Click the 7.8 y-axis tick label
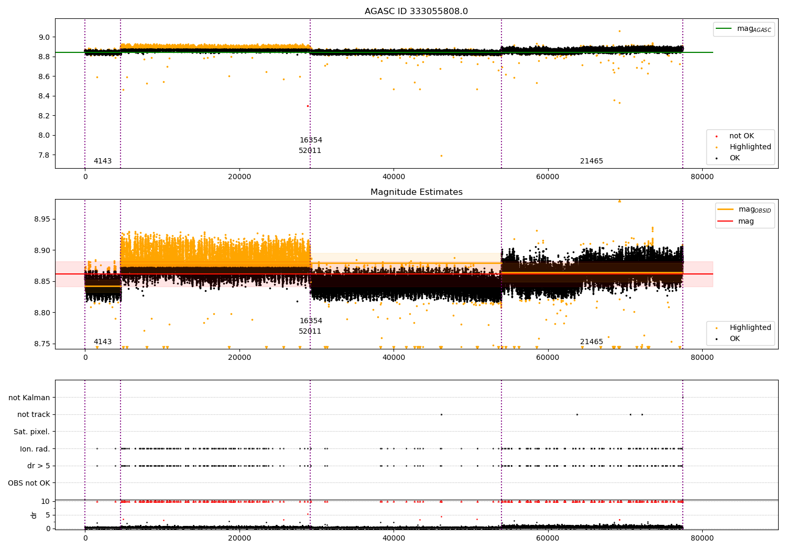 click(44, 155)
